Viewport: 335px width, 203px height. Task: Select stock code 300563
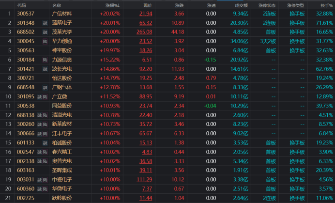coord(26,50)
